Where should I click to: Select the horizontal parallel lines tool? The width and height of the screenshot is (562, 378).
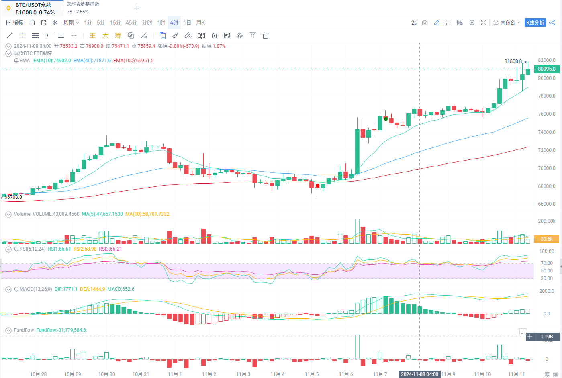tap(22, 35)
